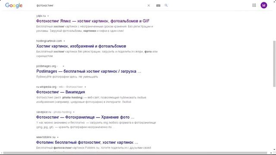Click the scroll-down arrow of the vertical scrollbar
The image size is (276, 155).
[x=274, y=150]
